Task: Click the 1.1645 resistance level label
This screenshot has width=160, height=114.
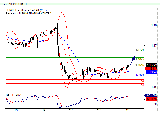Action: 140,65
